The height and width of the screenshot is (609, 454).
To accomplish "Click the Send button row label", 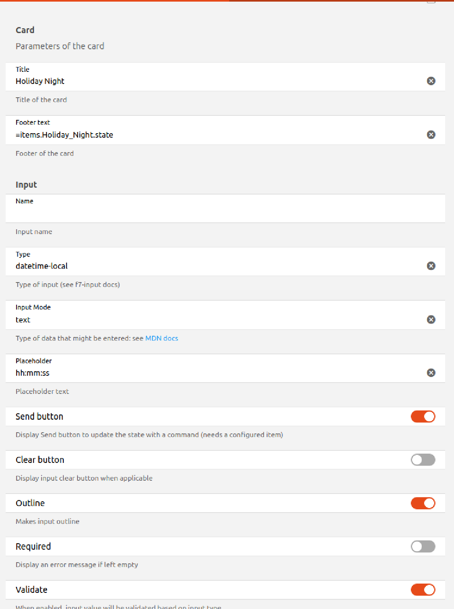I will [40, 416].
